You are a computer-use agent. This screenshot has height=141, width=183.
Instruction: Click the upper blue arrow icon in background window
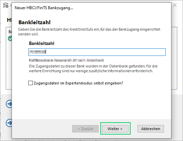(9, 104)
